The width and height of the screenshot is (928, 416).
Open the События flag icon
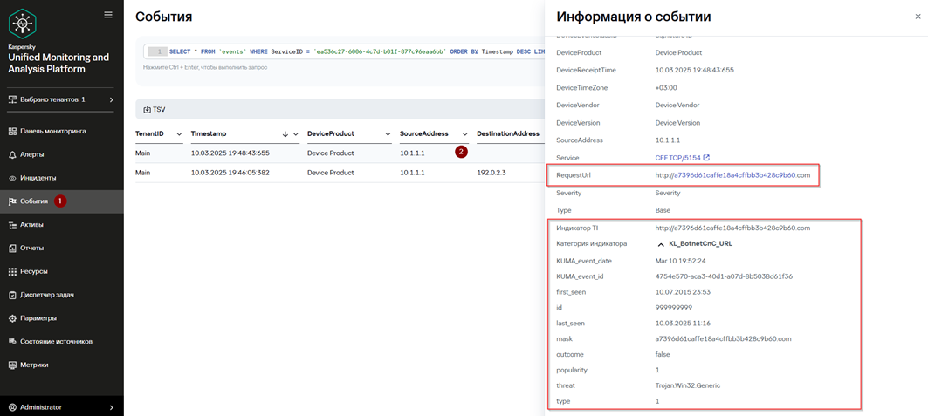click(x=12, y=201)
